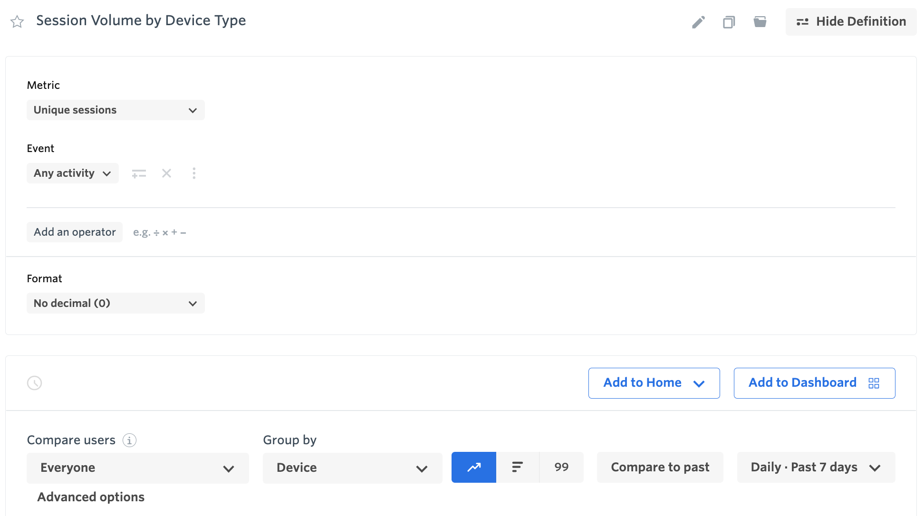Switch to line chart view
The image size is (924, 516).
473,467
